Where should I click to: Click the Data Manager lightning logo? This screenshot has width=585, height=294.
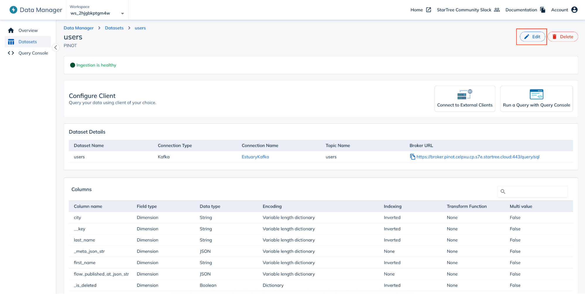click(13, 10)
